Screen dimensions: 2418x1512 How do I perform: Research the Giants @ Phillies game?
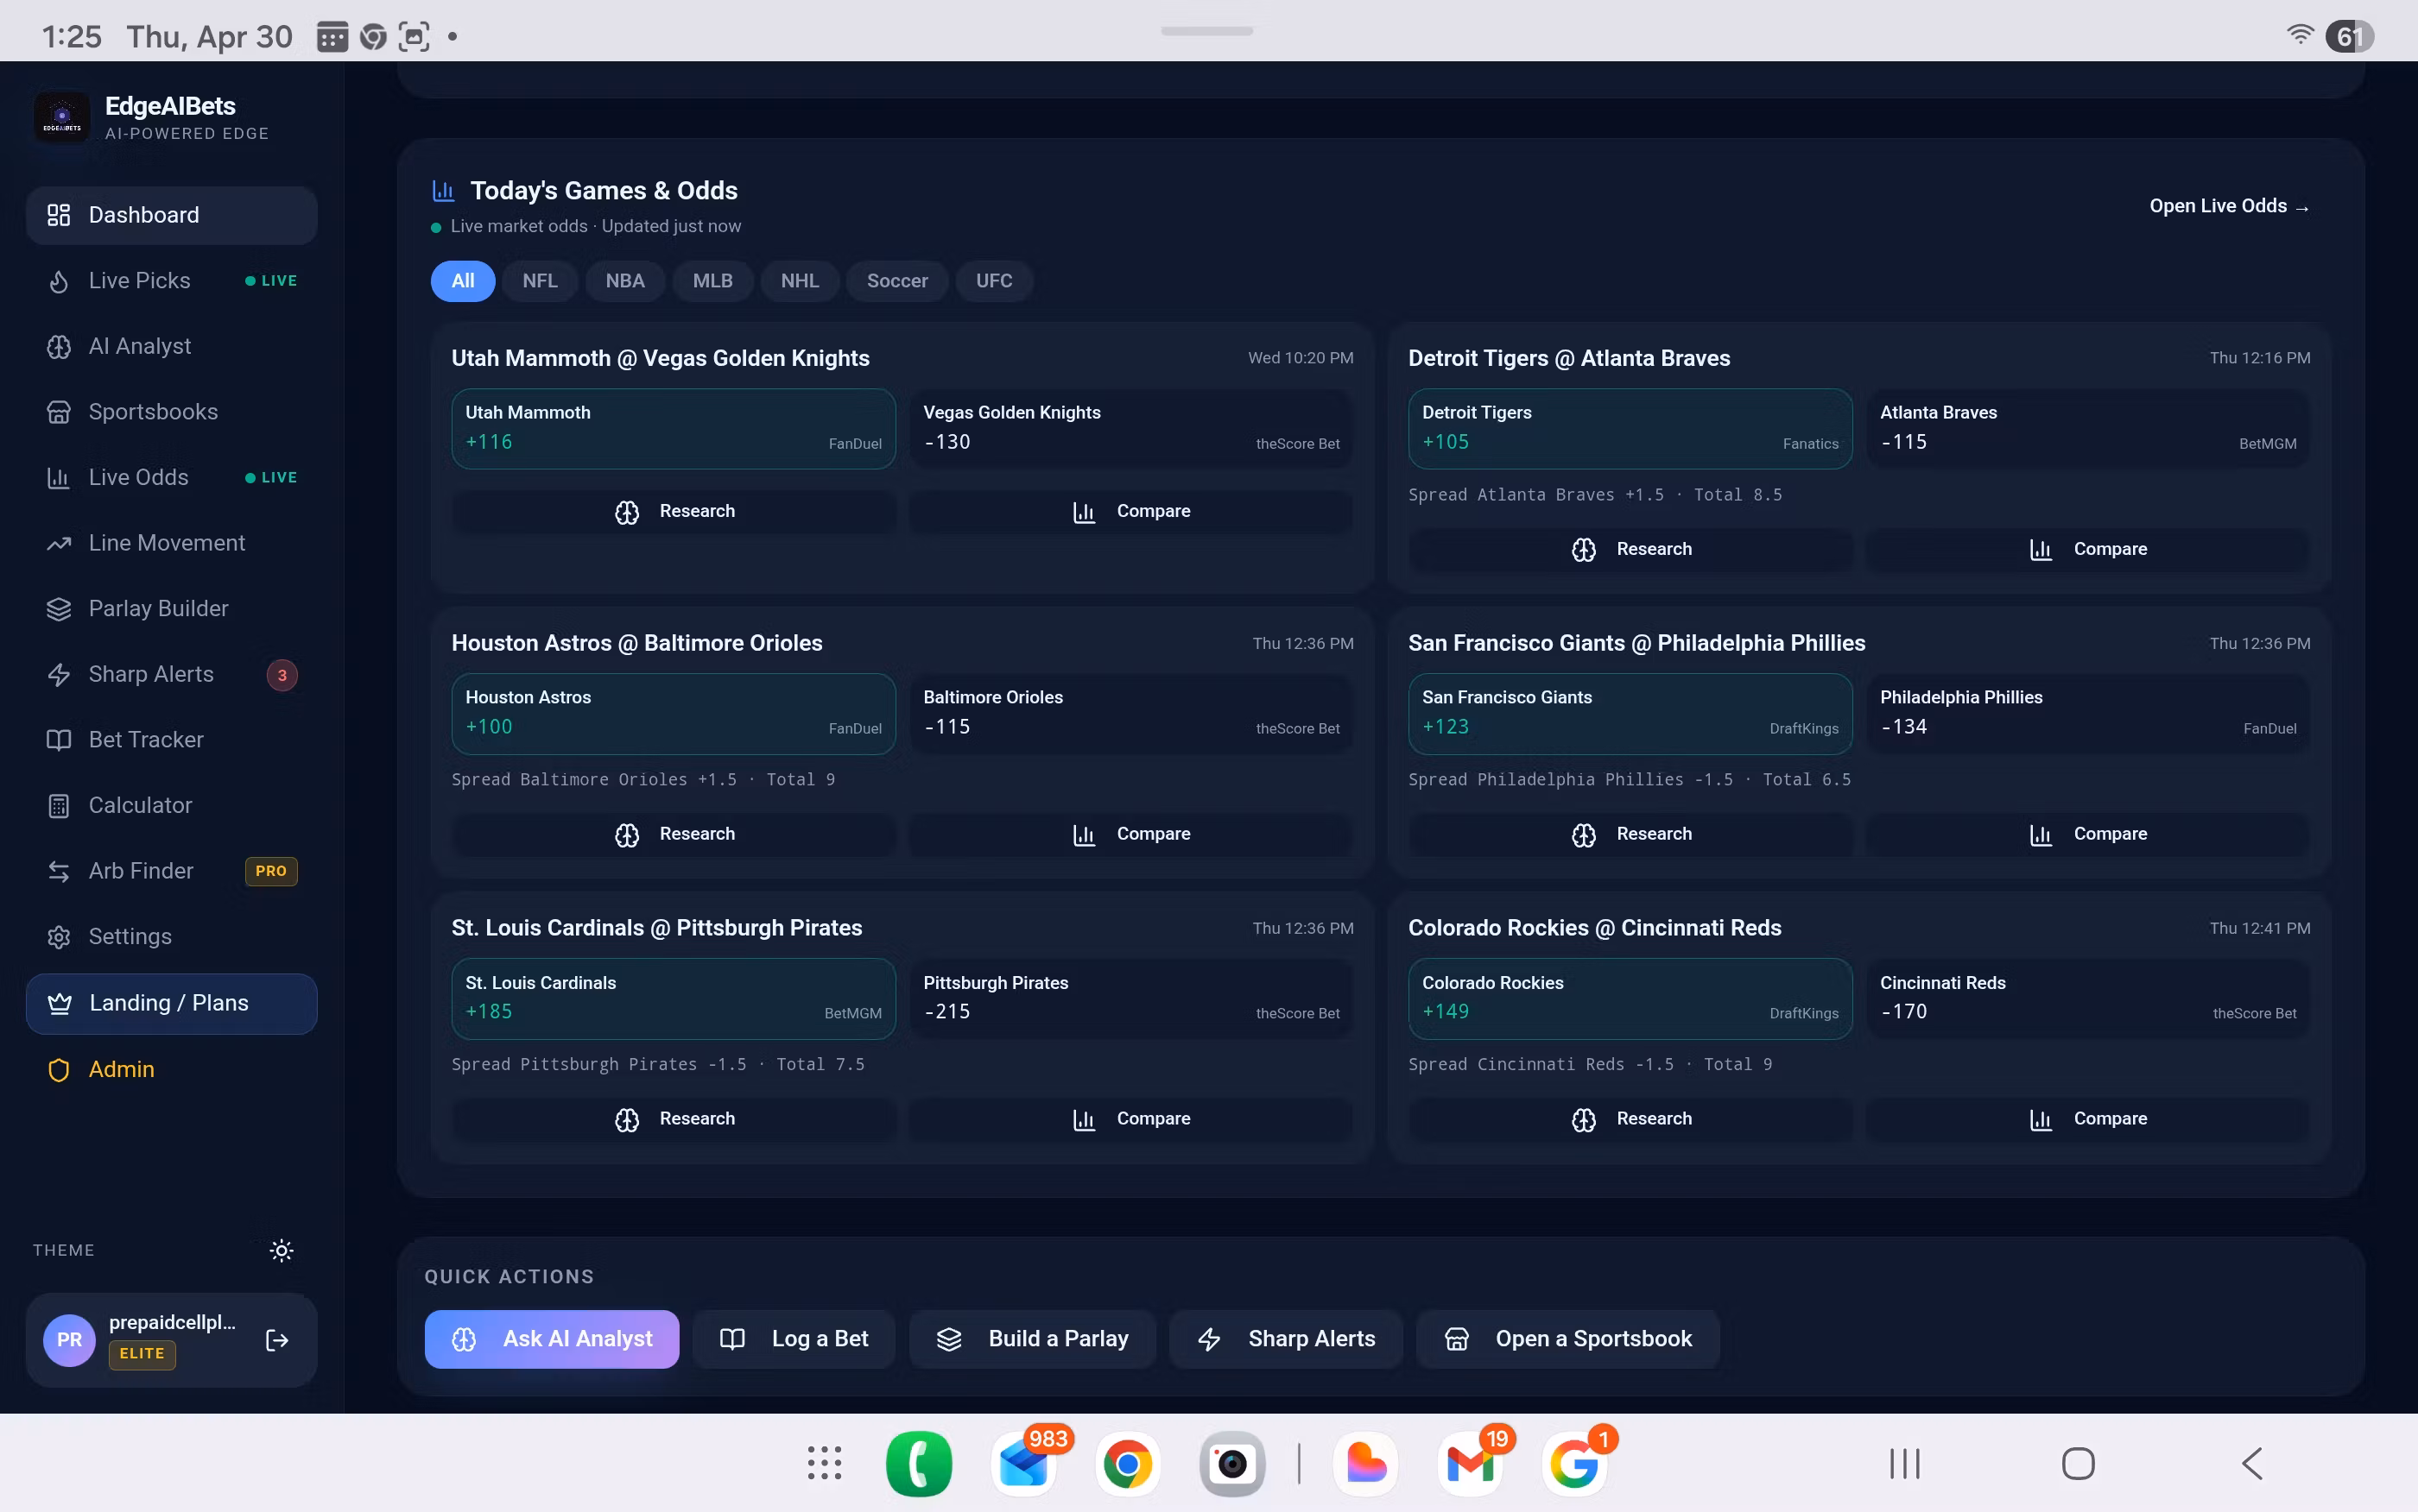pyautogui.click(x=1630, y=835)
